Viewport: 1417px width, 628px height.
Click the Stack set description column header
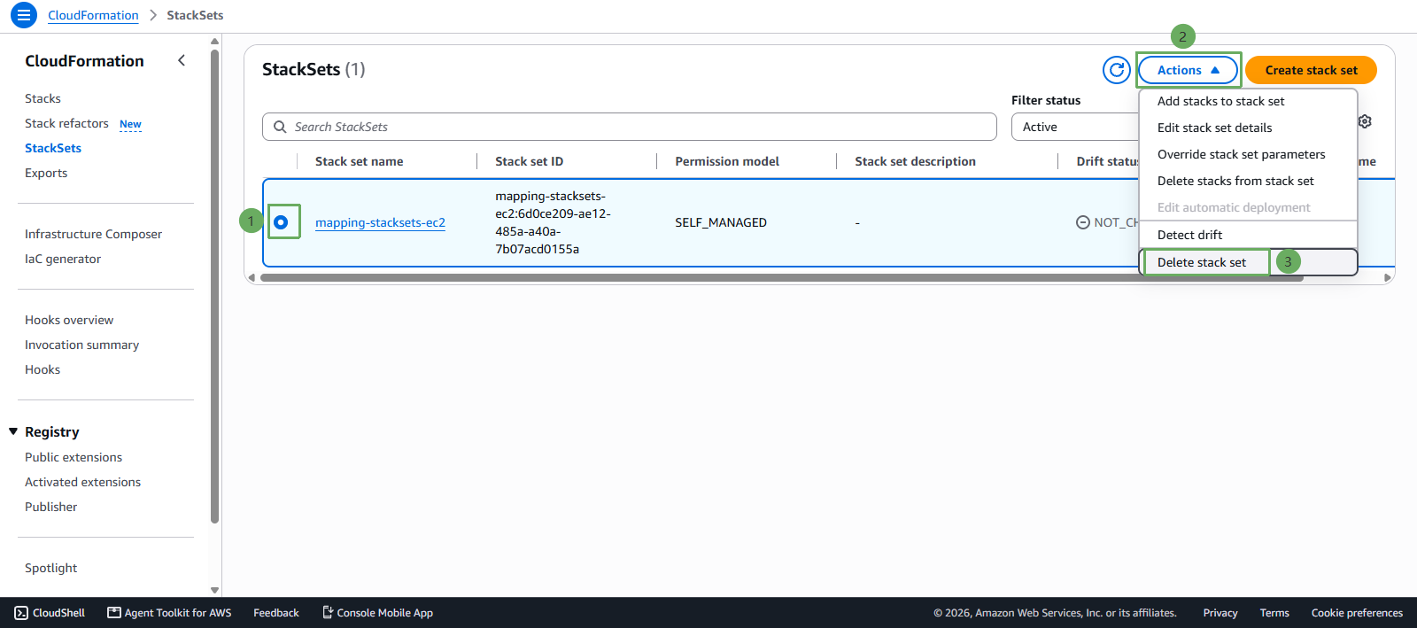tap(915, 161)
